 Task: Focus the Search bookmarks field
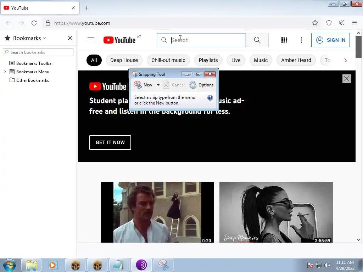[38, 52]
